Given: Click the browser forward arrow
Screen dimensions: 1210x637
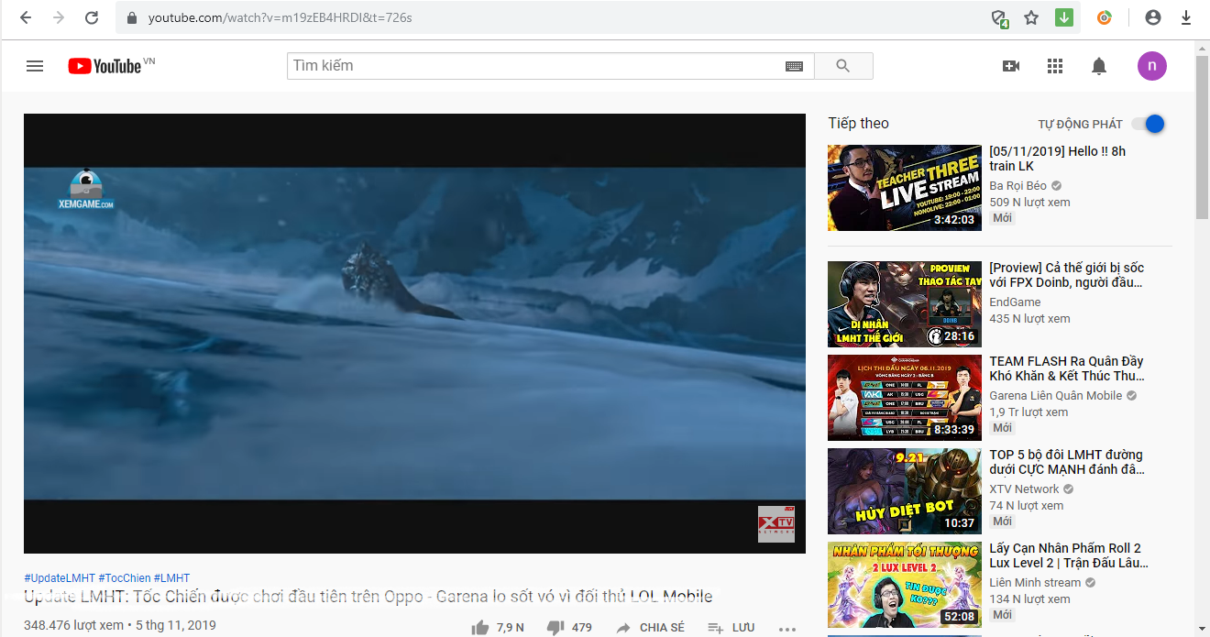Looking at the screenshot, I should pyautogui.click(x=59, y=17).
